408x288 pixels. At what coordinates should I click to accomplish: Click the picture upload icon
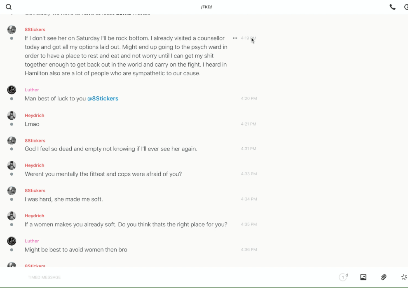pyautogui.click(x=363, y=277)
